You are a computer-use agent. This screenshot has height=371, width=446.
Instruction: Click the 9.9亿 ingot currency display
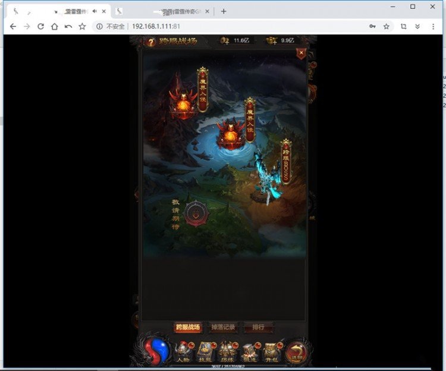(x=287, y=40)
